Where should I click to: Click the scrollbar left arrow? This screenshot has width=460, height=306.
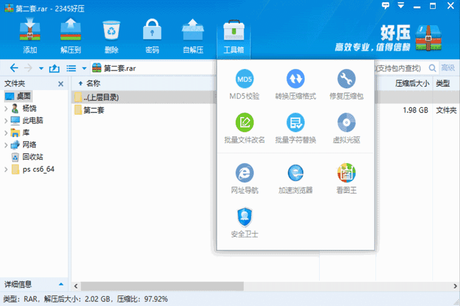[x=76, y=286]
